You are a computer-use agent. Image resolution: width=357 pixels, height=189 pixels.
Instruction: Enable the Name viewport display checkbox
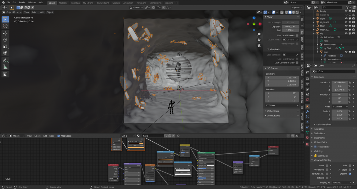pos(327,166)
